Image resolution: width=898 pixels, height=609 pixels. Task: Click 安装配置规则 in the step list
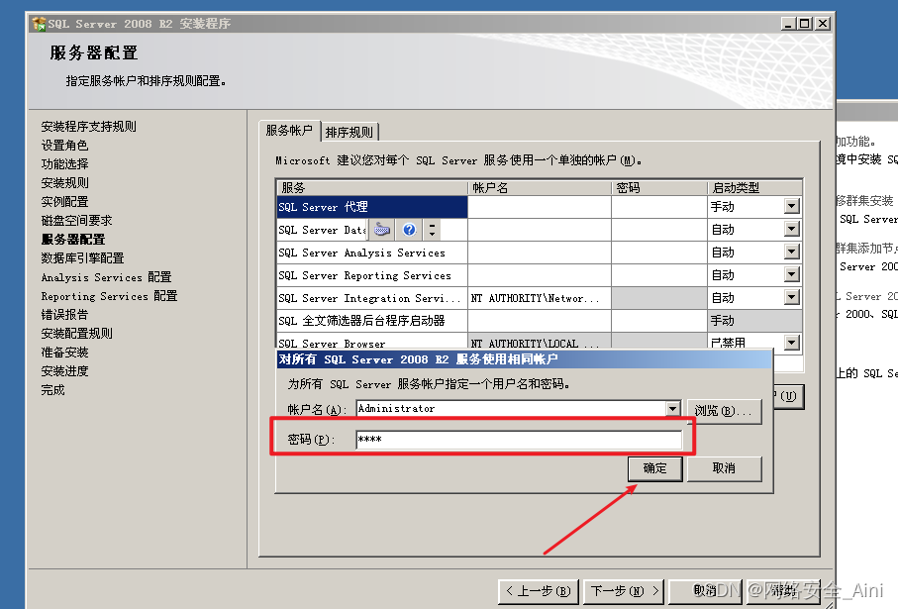(x=77, y=334)
